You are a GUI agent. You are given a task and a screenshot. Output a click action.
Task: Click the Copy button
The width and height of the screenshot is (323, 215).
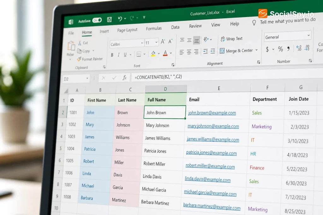tap(83, 51)
